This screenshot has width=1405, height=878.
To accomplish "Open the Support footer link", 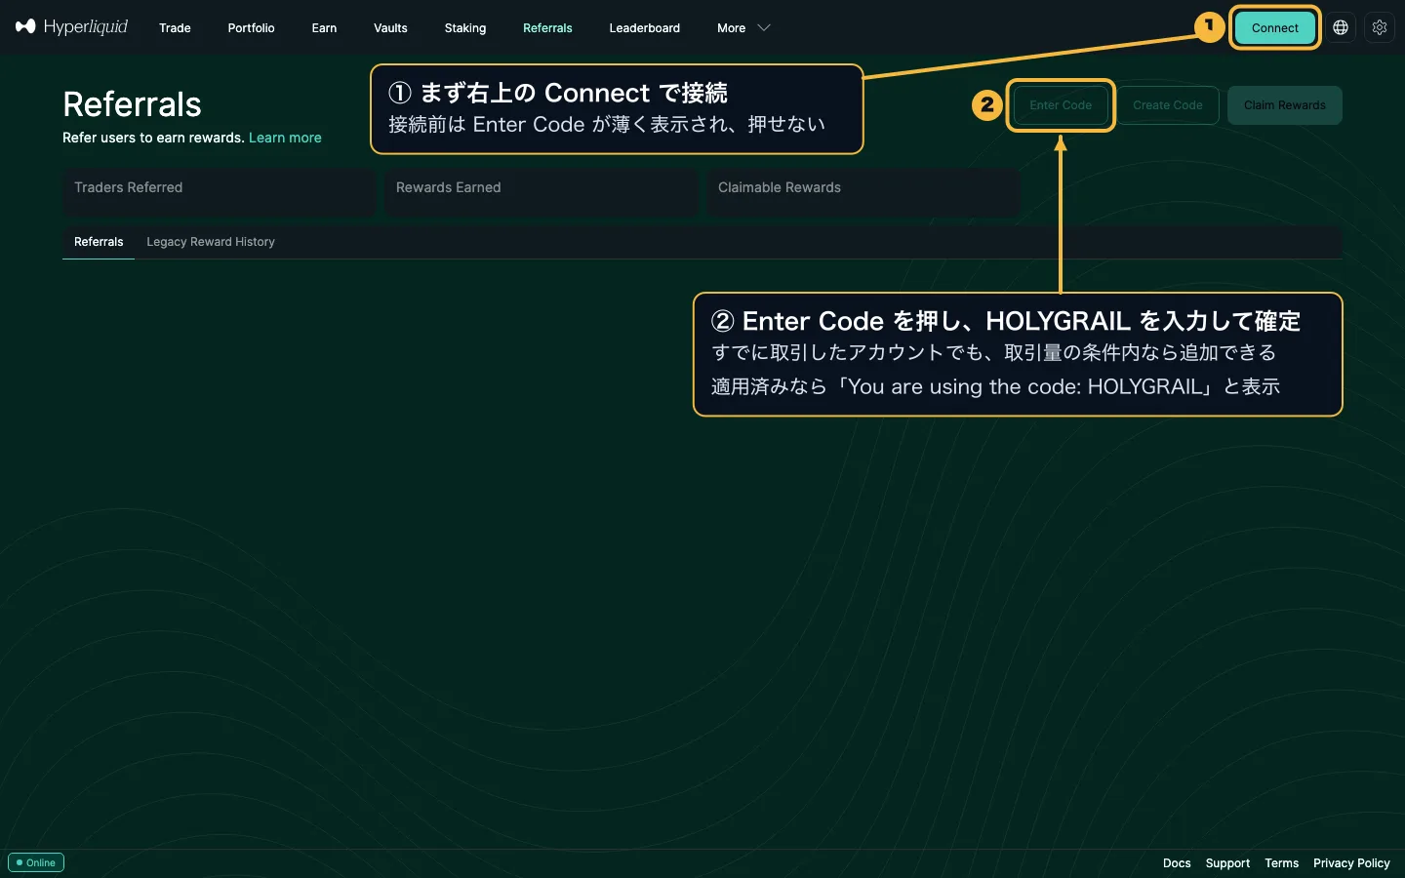I will click(x=1227, y=863).
